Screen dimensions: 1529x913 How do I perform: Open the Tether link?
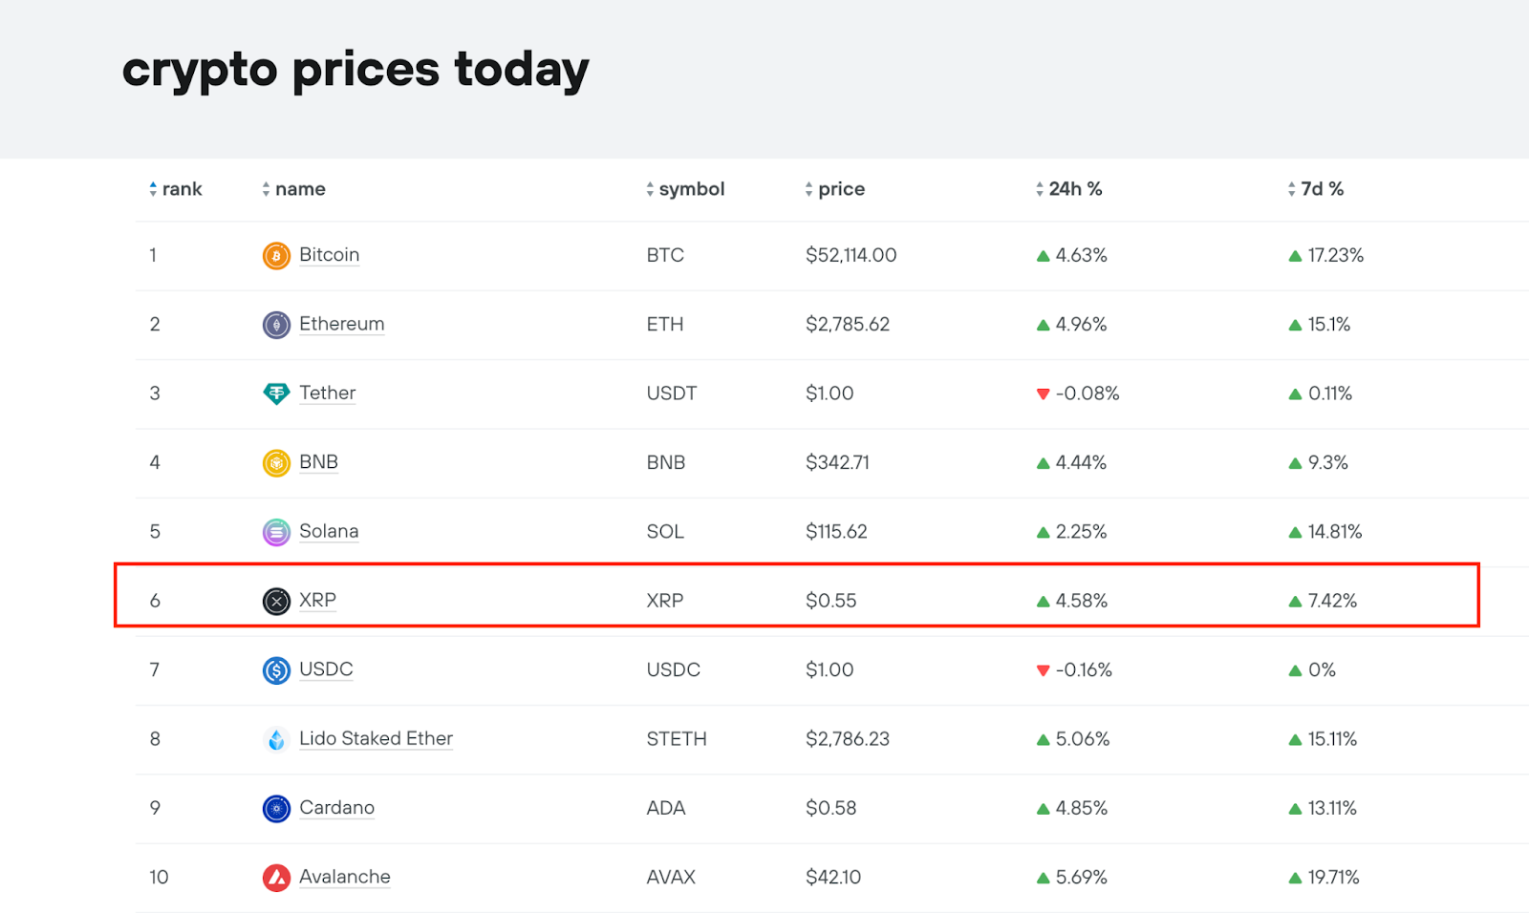tap(327, 393)
